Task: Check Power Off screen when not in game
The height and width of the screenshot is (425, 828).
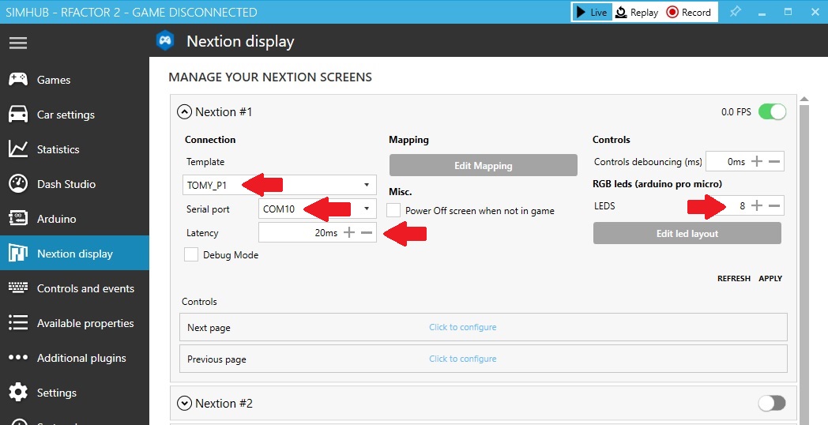Action: coord(393,210)
